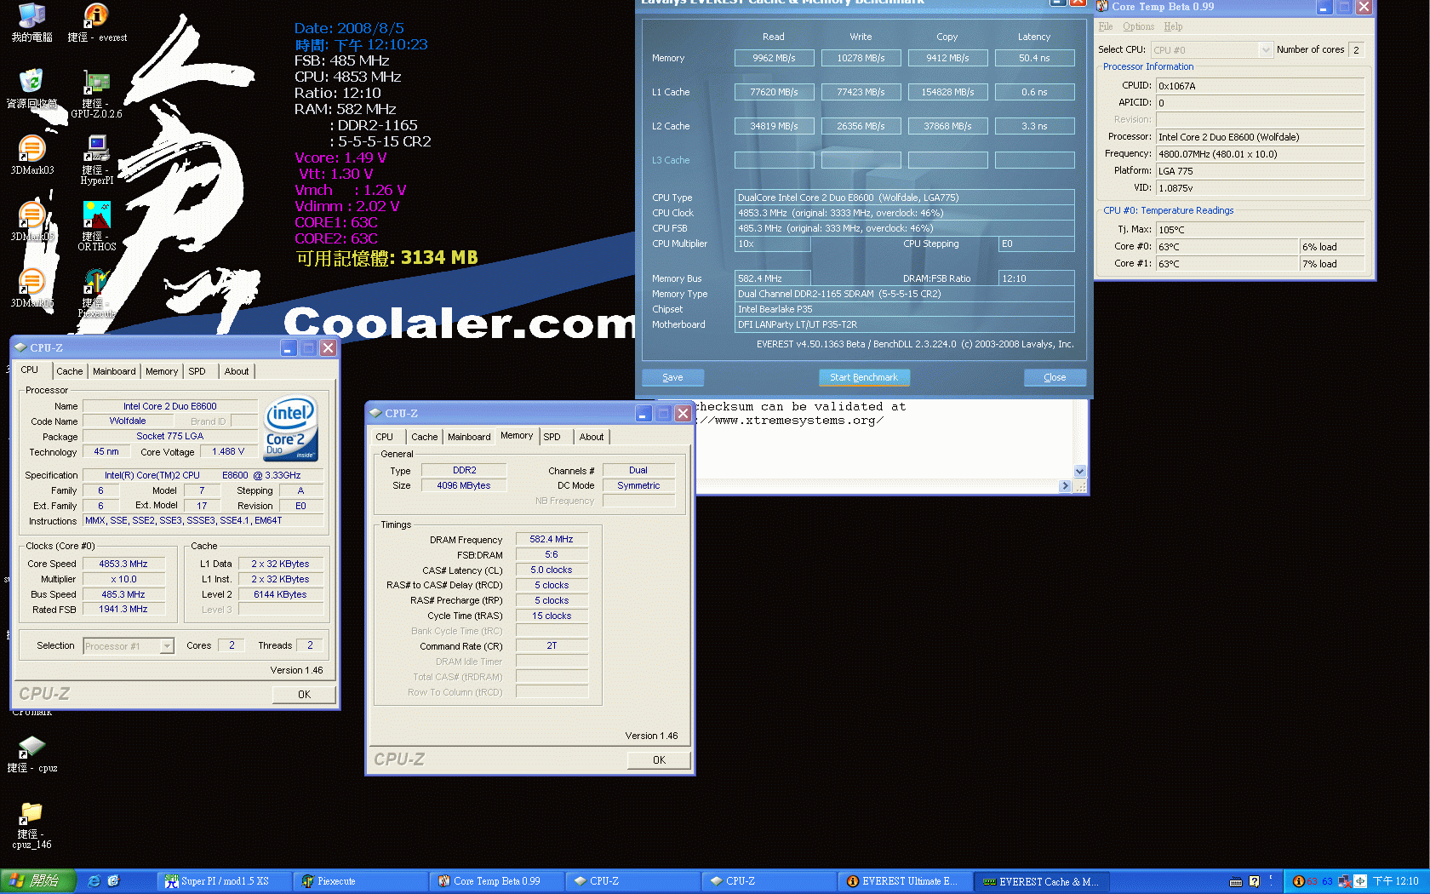
Task: Launch the HyperPI shortcut icon
Action: tap(96, 161)
